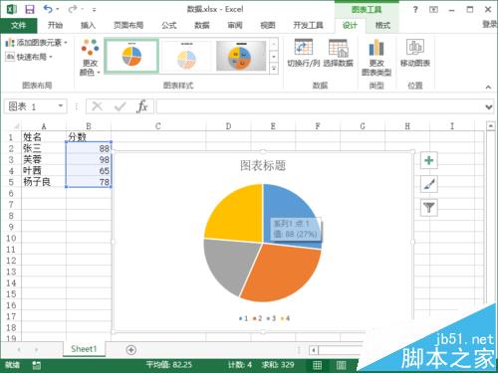
Task: Switch to page layout view in status bar
Action: (x=341, y=365)
